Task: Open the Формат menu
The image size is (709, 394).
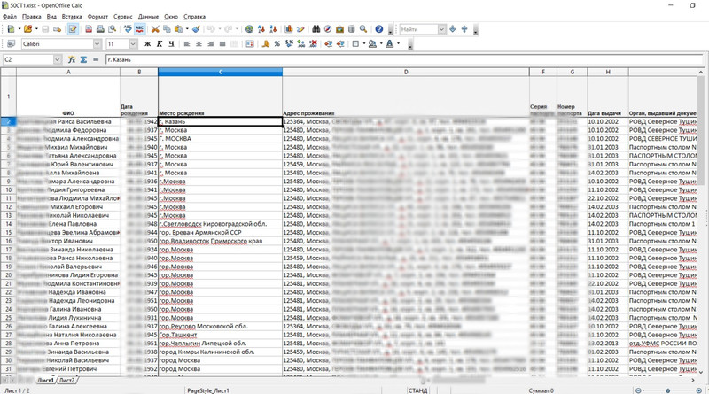Action: (99, 17)
